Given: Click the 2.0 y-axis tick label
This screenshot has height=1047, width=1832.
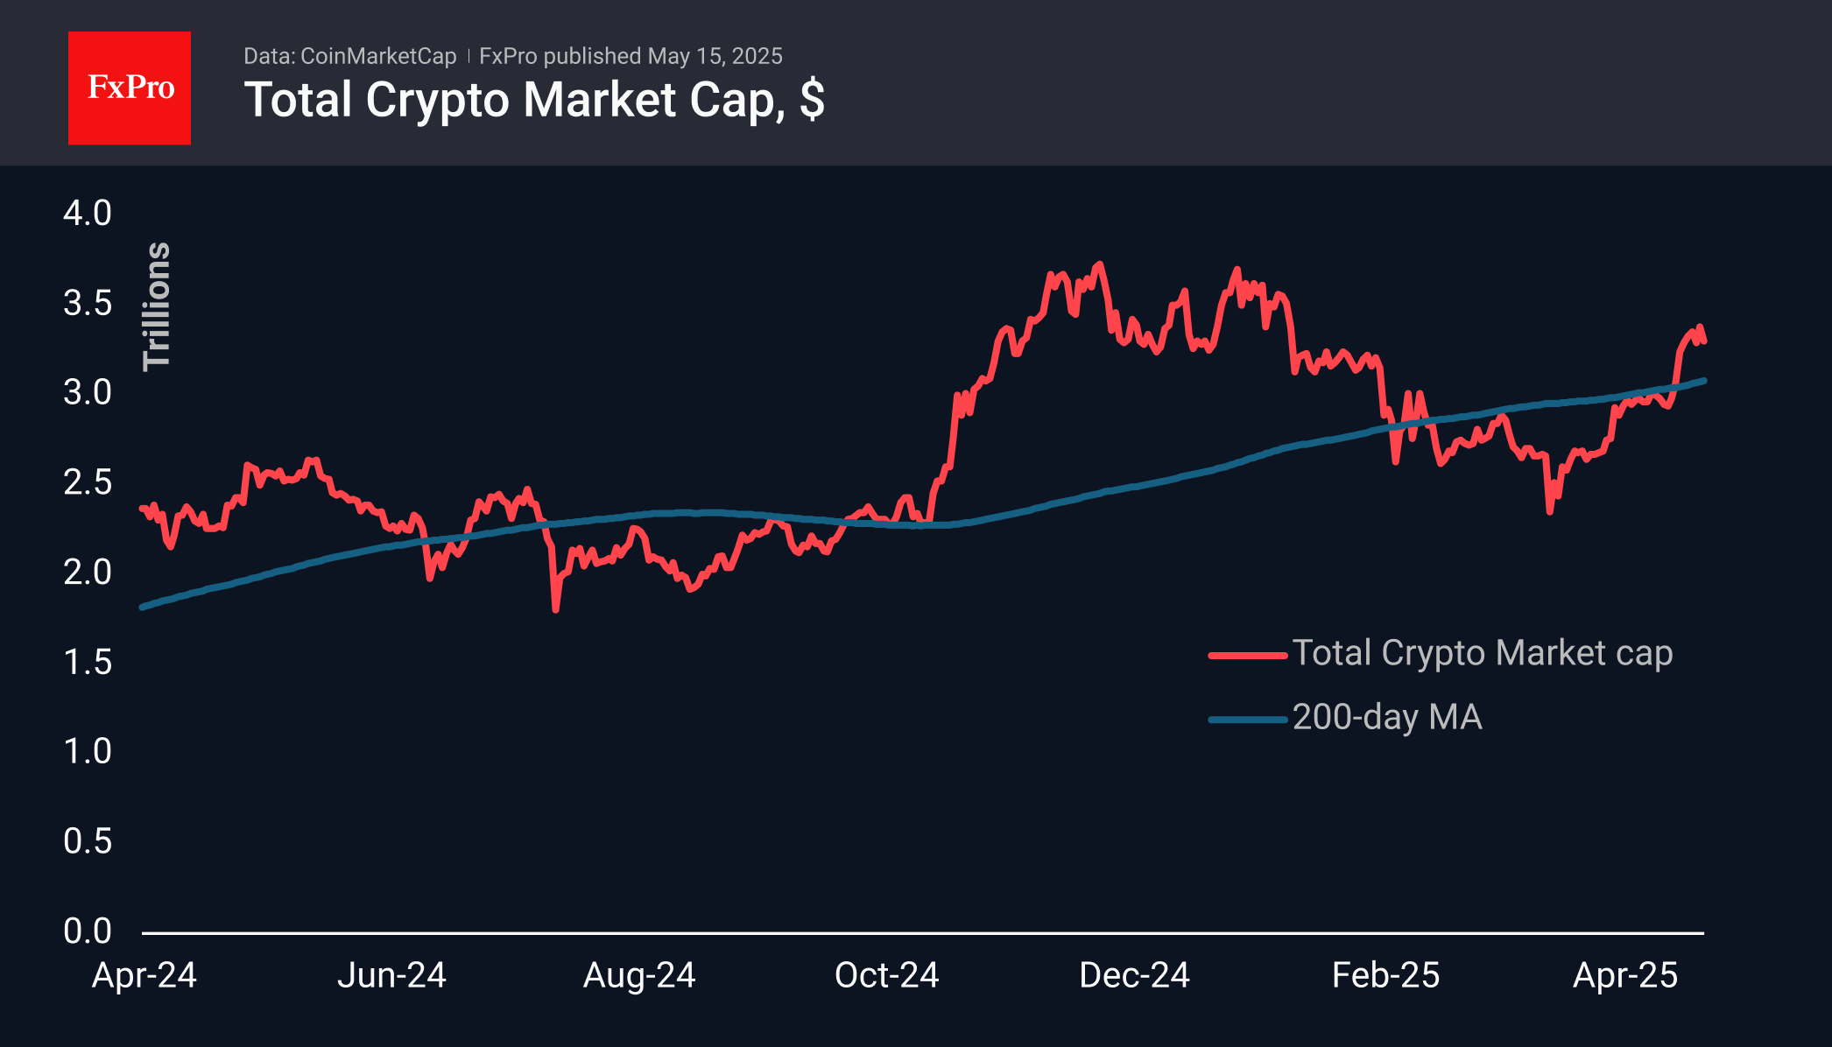Looking at the screenshot, I should coord(88,573).
